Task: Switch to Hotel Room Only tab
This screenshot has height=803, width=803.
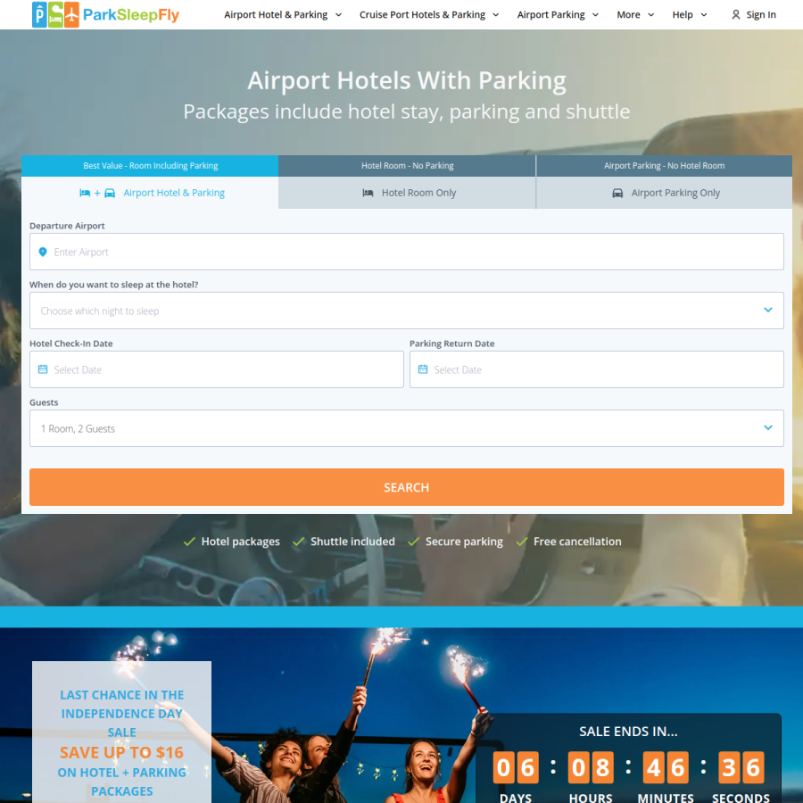Action: [407, 193]
